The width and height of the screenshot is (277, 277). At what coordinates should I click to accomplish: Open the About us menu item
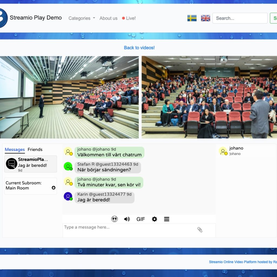pyautogui.click(x=108, y=18)
